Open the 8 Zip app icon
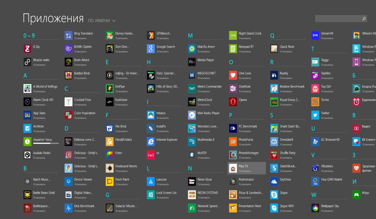The image size is (376, 219). (27, 49)
